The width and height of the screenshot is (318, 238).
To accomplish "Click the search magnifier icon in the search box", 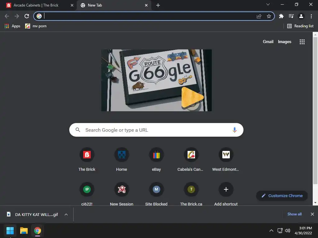I will coord(78,130).
